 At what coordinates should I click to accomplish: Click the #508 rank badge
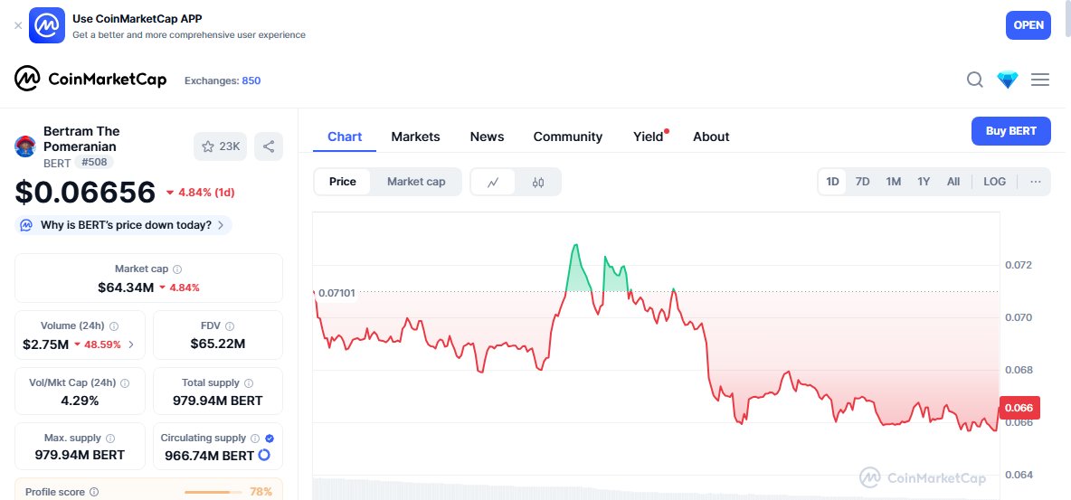(x=93, y=163)
